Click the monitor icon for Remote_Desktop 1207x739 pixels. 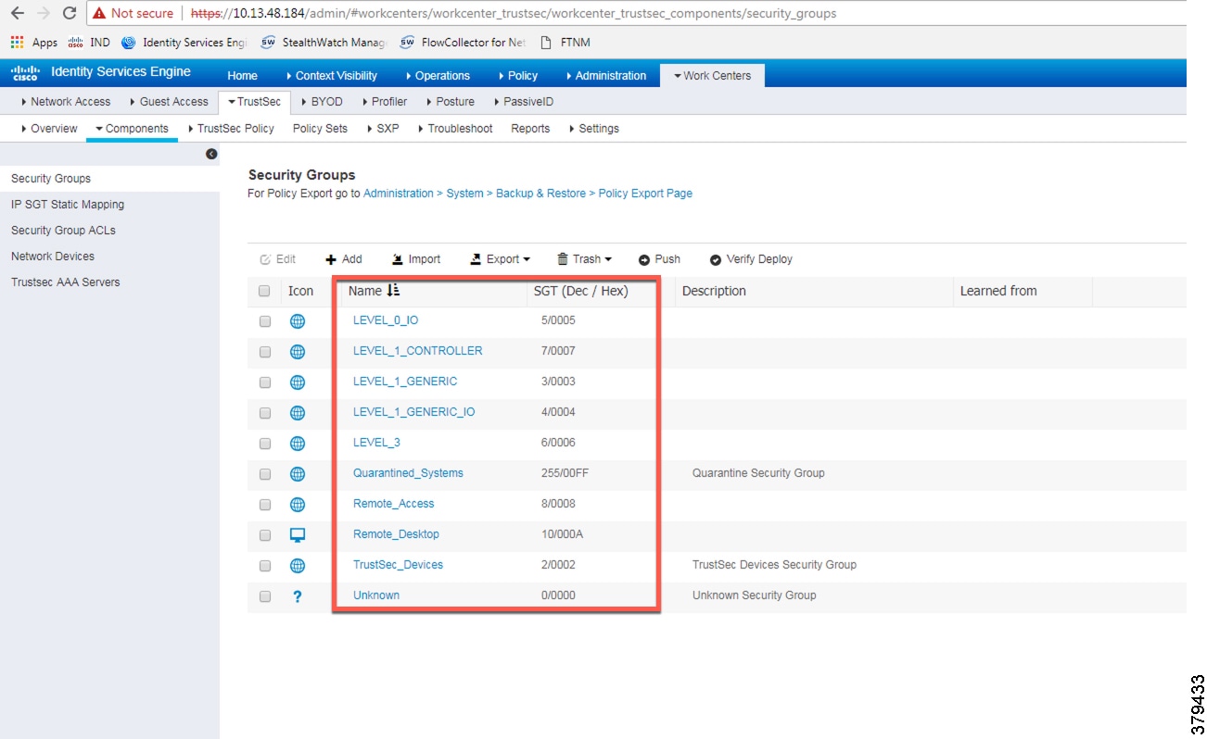click(298, 535)
